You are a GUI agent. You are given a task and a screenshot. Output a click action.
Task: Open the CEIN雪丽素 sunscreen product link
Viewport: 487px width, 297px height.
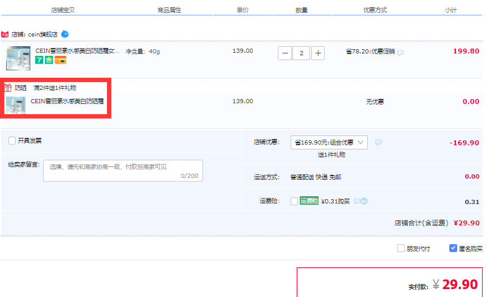[x=77, y=51]
